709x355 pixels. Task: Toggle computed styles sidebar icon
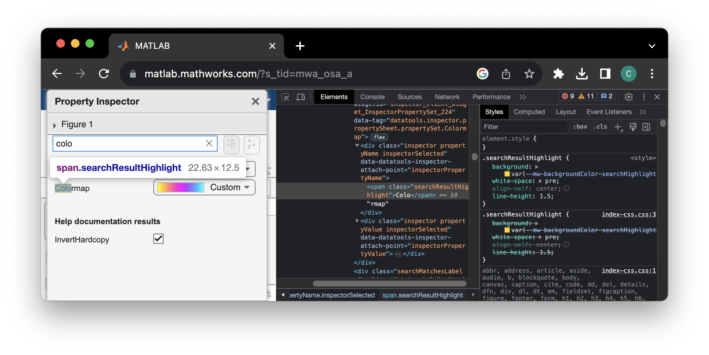[x=646, y=127]
